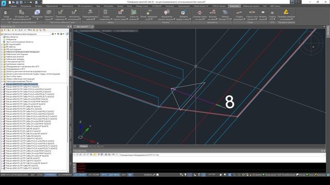Open dropdown arrow of Проверка объектов button
330x185 pixels.
(x=292, y=19)
